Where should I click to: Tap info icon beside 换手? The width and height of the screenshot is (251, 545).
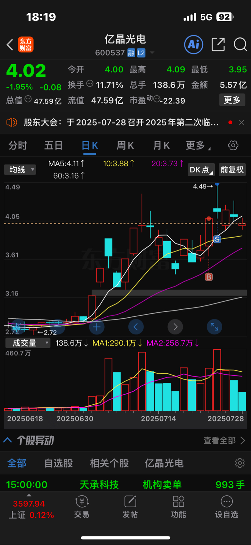(90, 84)
